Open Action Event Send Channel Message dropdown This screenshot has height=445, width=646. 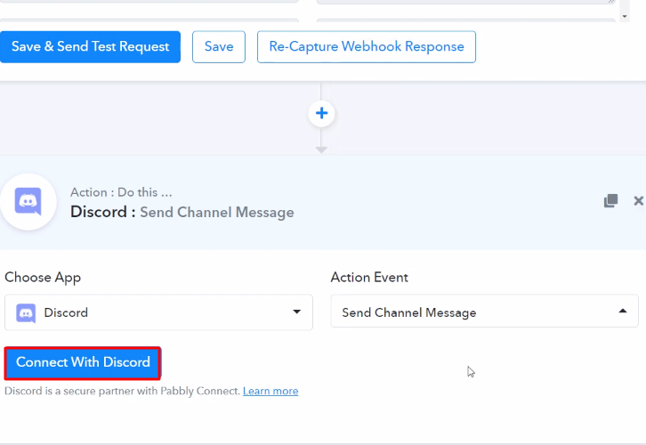pyautogui.click(x=484, y=311)
